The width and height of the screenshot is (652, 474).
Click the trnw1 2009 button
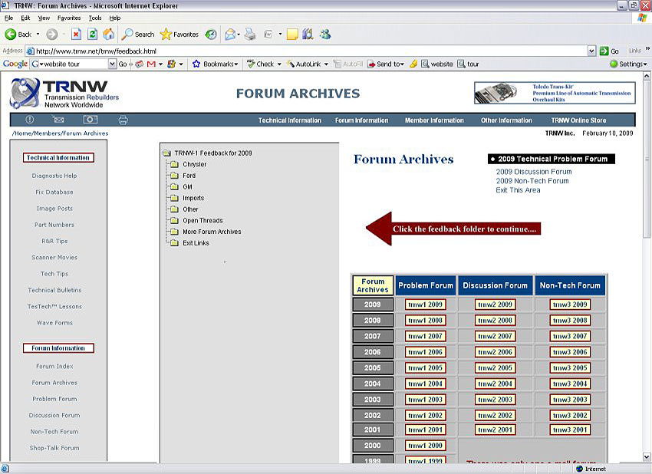pos(425,304)
